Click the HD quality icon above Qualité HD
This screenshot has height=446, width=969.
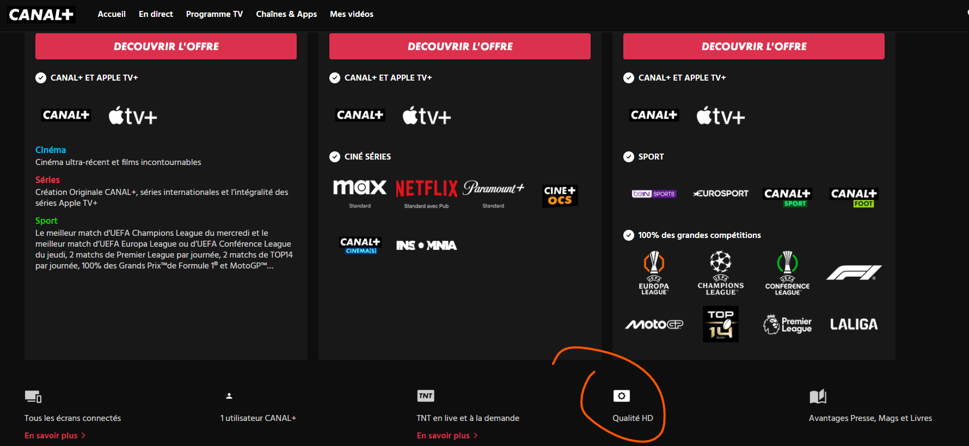622,396
